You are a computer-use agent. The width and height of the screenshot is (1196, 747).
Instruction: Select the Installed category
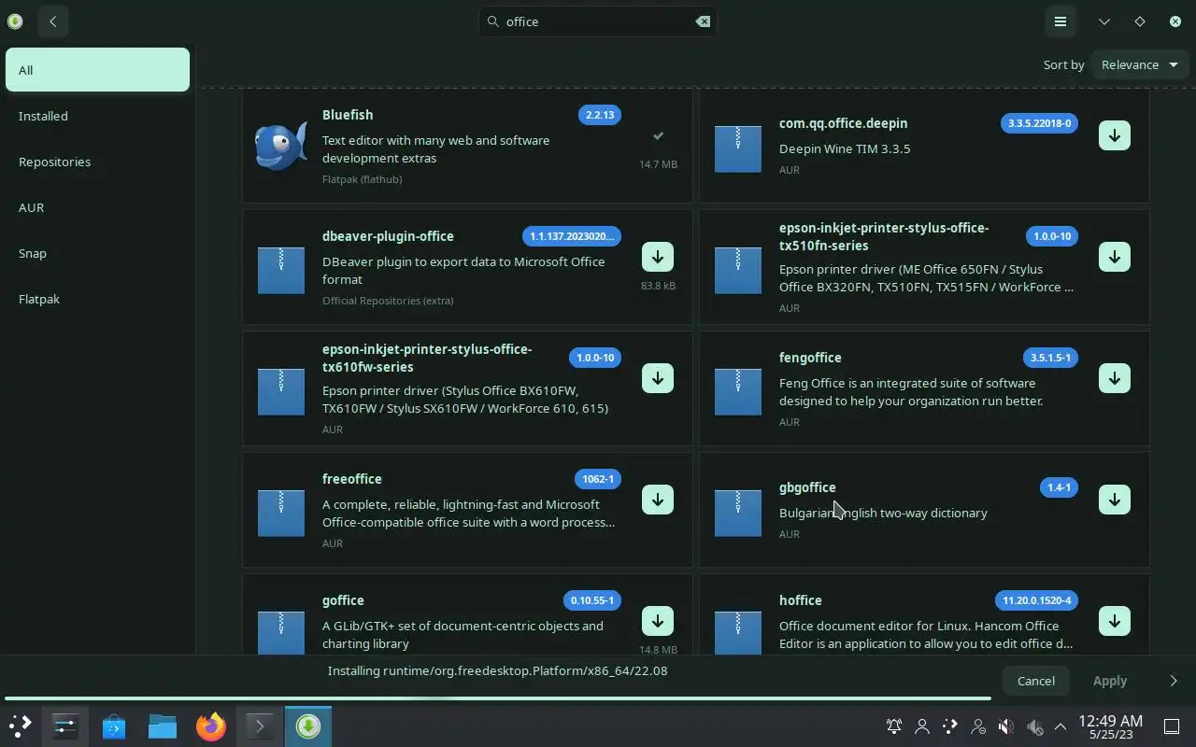pyautogui.click(x=97, y=116)
